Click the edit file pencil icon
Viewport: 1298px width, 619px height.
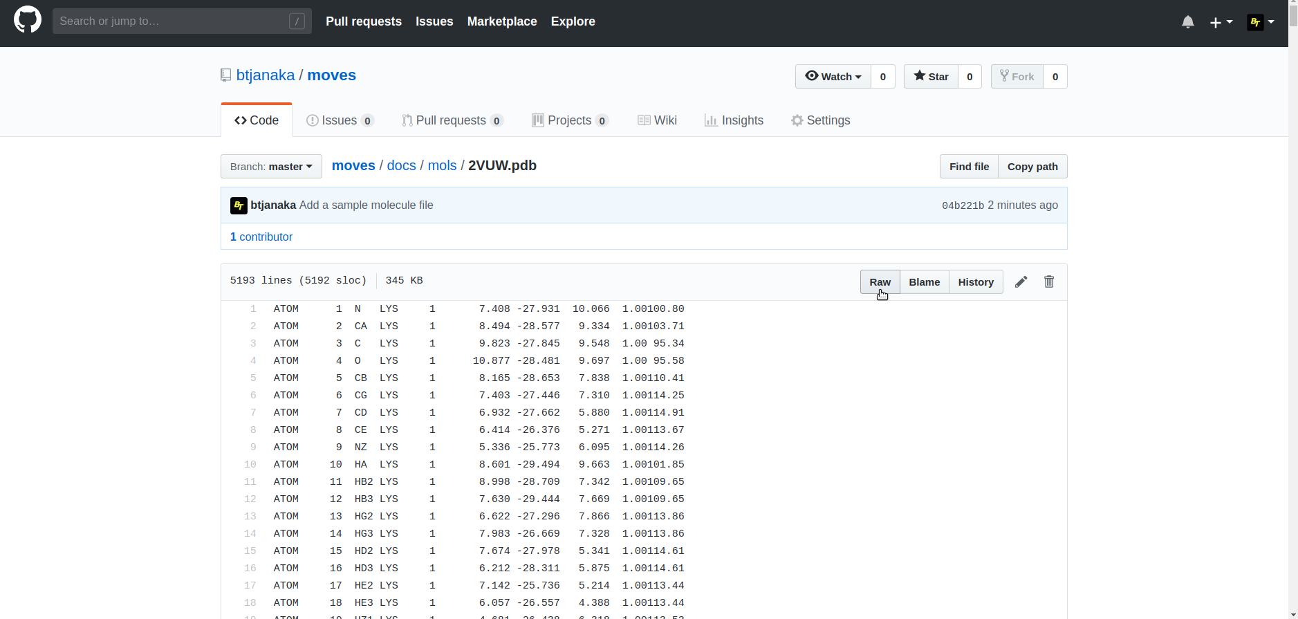coord(1021,281)
